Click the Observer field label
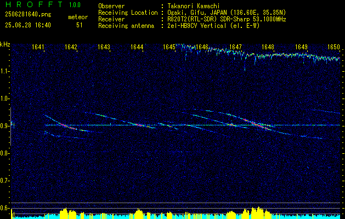Screen dimensions: 345x219 111,6
